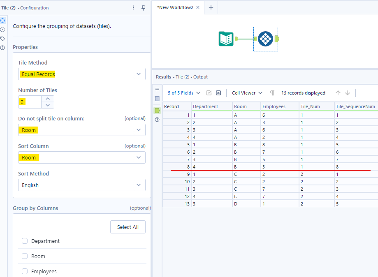Open the 5 of 5 Fields selector

click(184, 93)
